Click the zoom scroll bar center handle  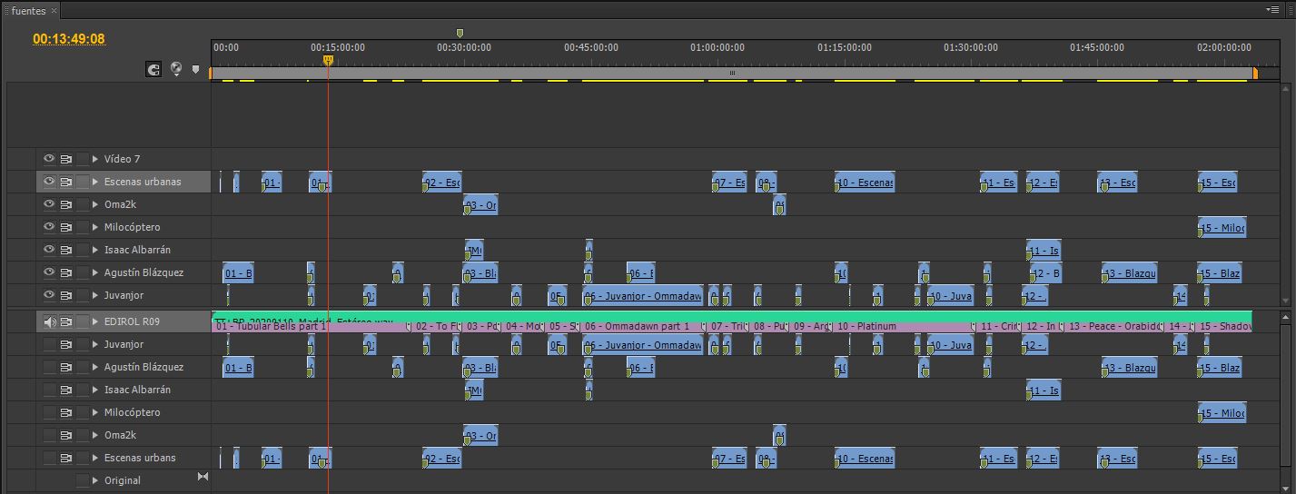pyautogui.click(x=733, y=73)
